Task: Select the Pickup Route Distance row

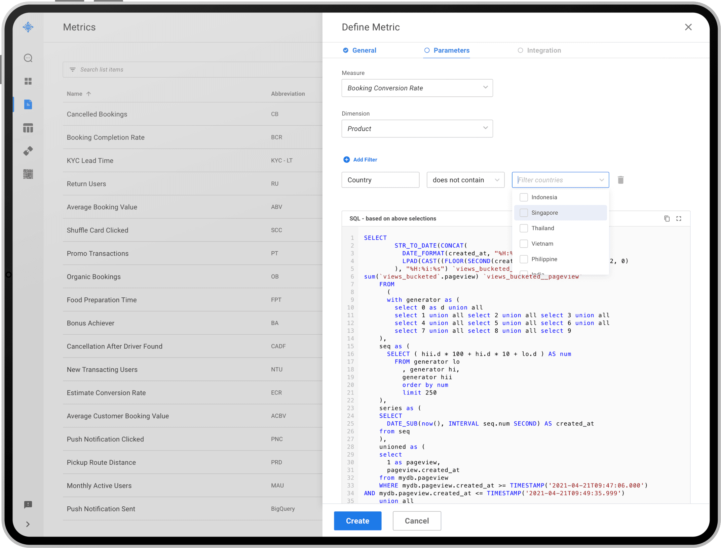Action: [192, 462]
